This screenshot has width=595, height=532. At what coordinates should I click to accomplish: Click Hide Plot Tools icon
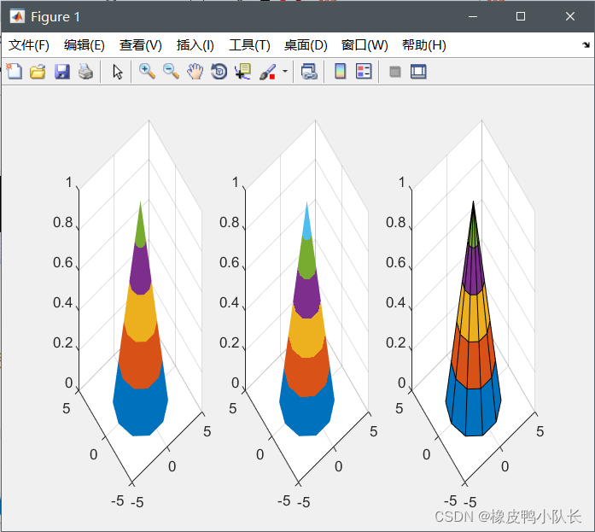[395, 72]
